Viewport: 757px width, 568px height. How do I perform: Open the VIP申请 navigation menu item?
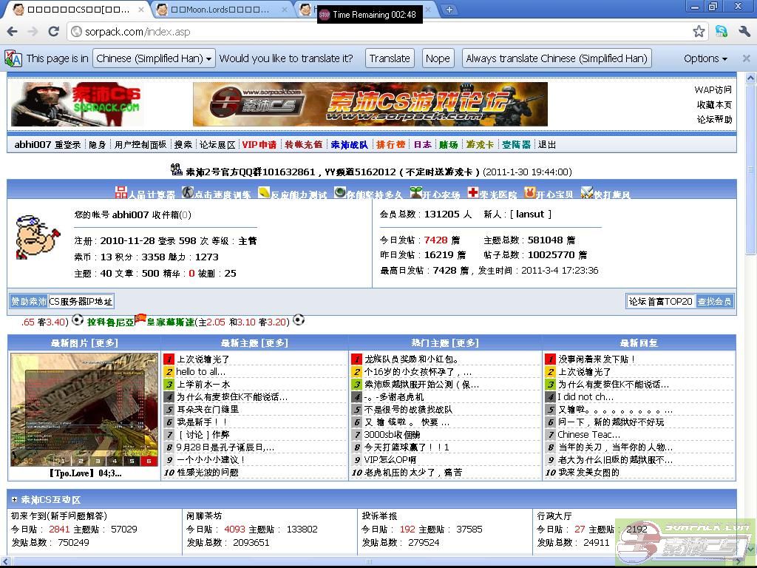tap(259, 144)
